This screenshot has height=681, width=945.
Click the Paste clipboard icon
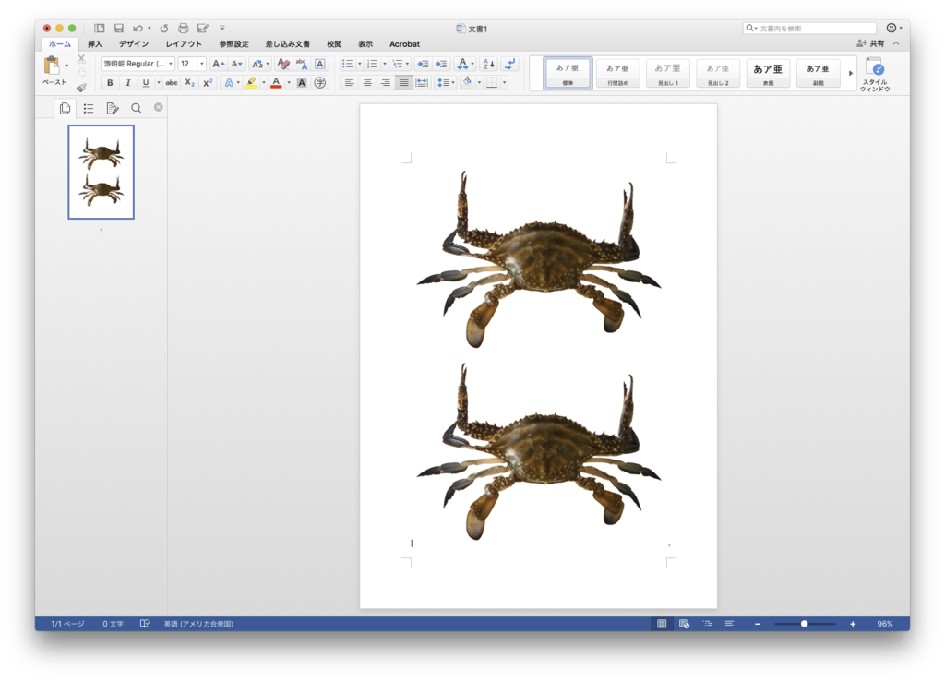[x=52, y=66]
